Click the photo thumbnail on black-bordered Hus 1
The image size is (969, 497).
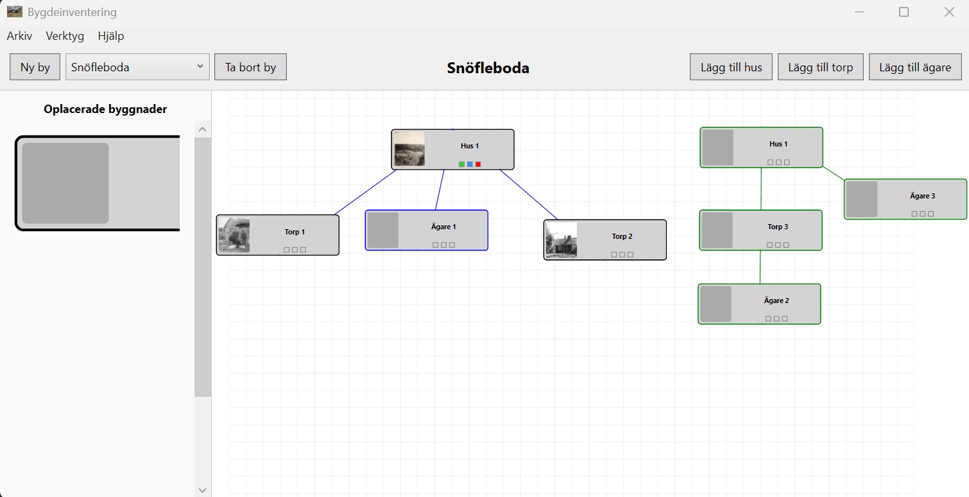point(409,149)
